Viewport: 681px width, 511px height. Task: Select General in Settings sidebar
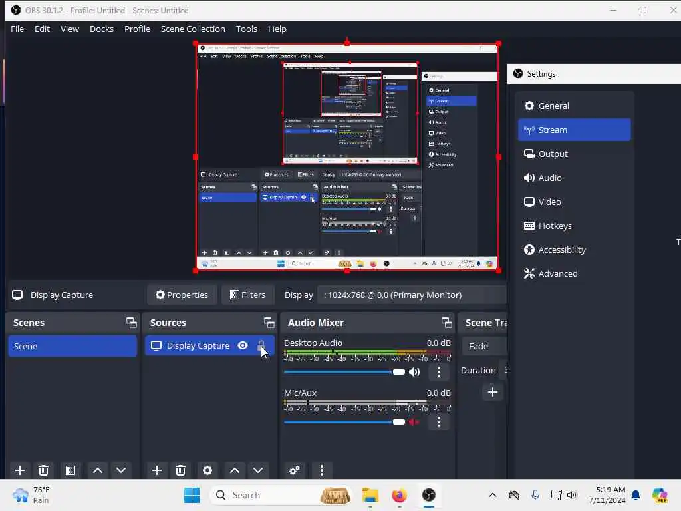tap(574, 106)
